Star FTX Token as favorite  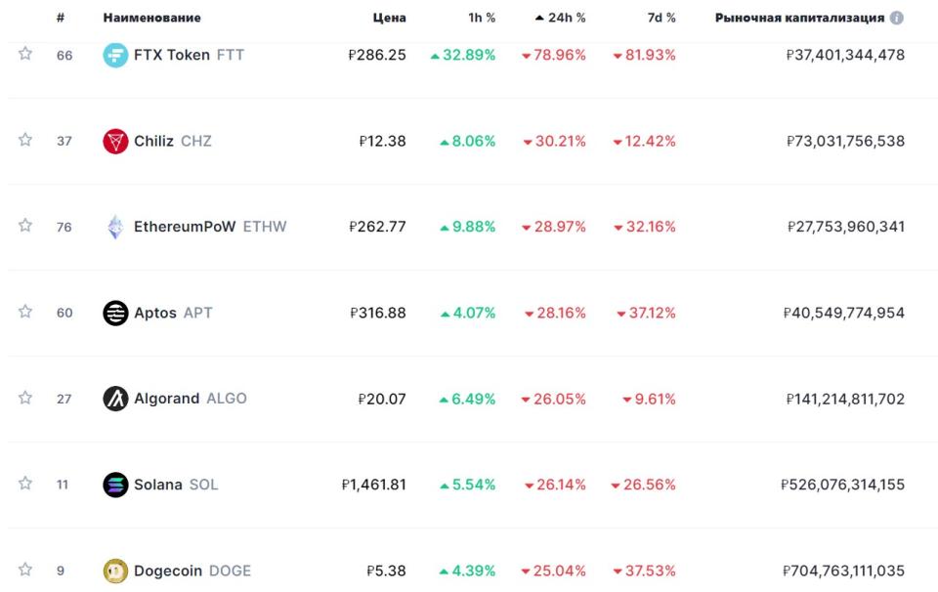[x=25, y=54]
